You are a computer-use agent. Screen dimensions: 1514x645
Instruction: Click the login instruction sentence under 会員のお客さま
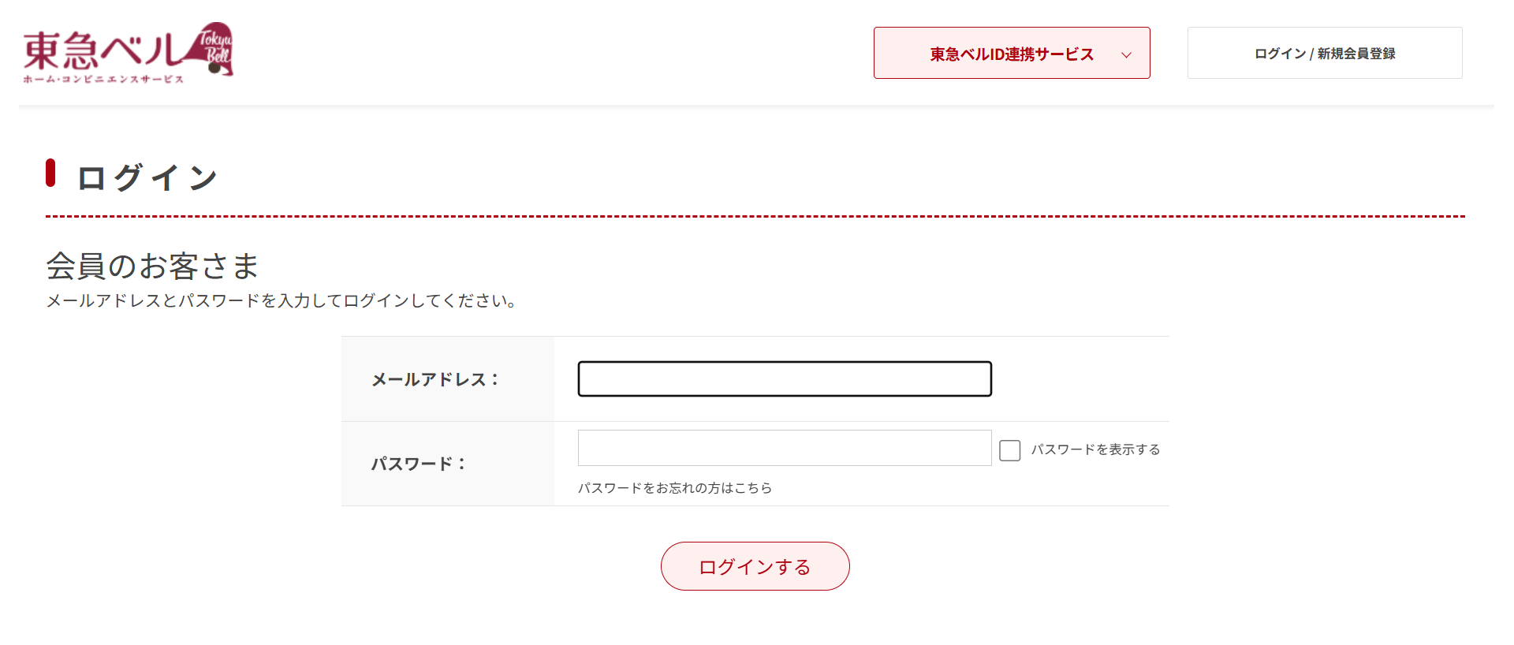coord(282,300)
